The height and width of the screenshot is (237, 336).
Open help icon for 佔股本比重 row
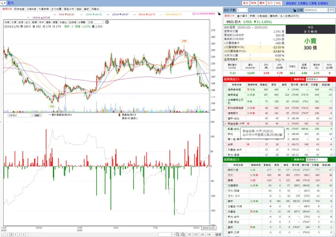click(x=250, y=55)
